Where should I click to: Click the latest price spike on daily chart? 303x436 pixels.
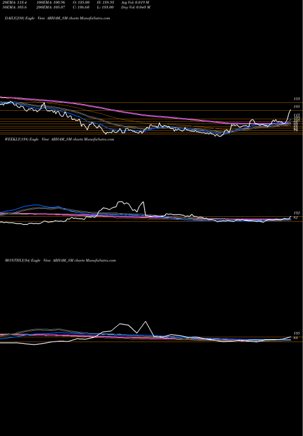point(290,111)
